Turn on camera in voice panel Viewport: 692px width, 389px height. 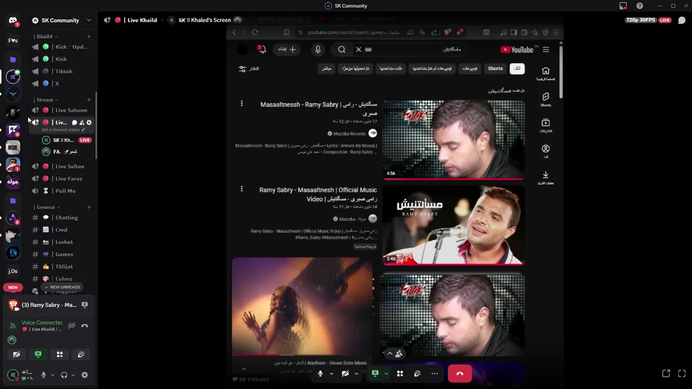[16, 354]
